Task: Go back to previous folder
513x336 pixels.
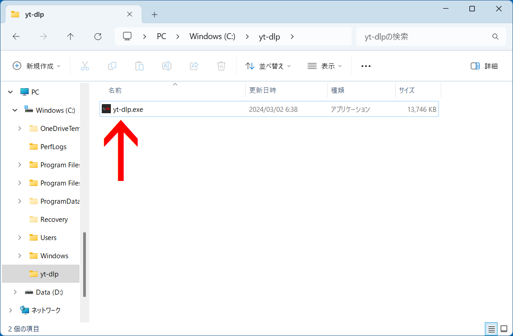Action: tap(16, 37)
